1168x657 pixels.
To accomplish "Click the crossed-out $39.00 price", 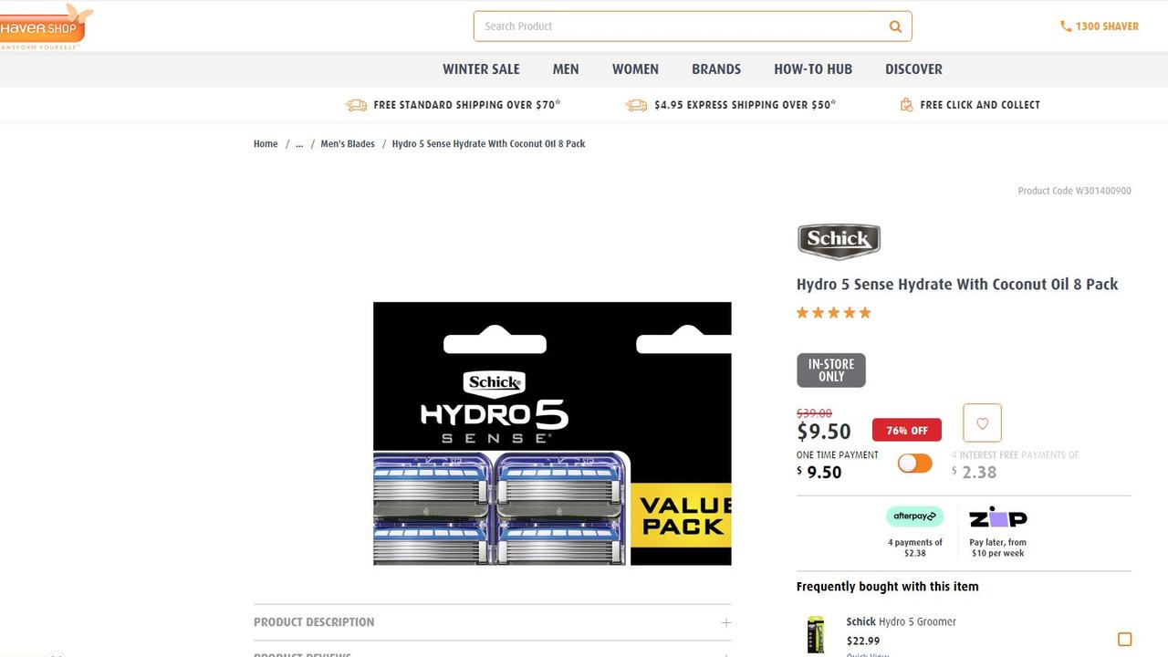I will pos(814,413).
